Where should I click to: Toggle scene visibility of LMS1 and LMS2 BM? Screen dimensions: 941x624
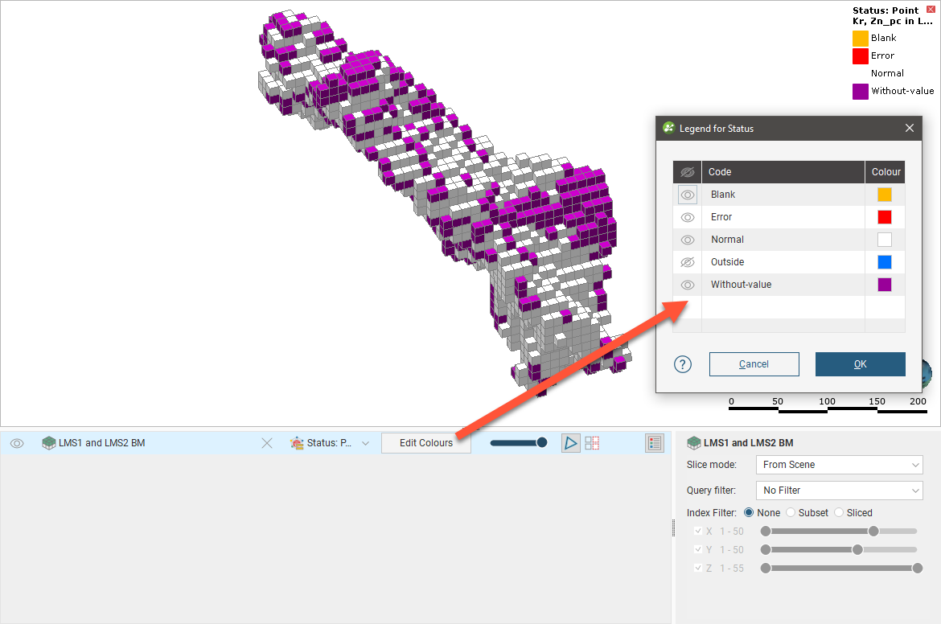(x=17, y=443)
